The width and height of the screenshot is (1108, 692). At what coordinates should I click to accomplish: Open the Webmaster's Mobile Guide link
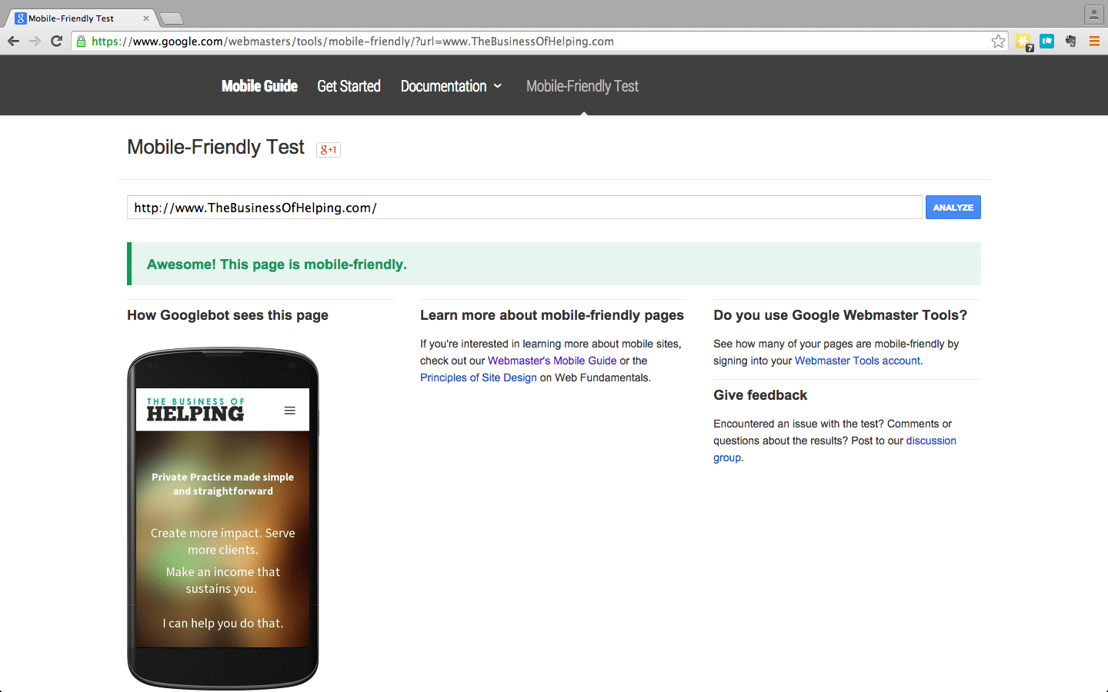point(552,361)
